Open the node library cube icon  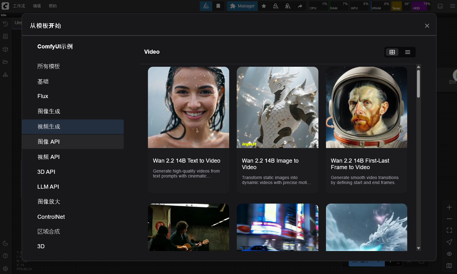click(x=5, y=49)
